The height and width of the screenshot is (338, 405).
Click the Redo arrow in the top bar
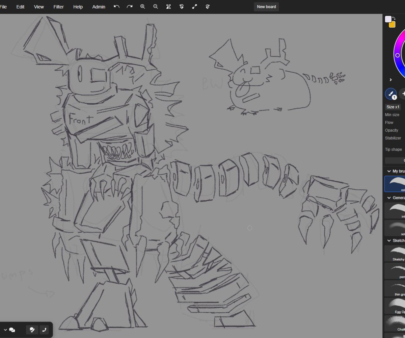click(x=130, y=6)
